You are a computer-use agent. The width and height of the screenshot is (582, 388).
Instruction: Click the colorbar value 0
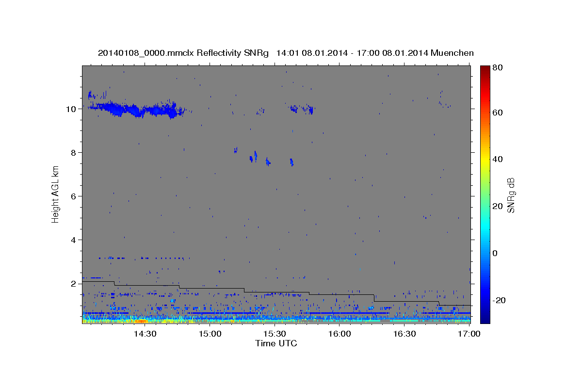[496, 253]
